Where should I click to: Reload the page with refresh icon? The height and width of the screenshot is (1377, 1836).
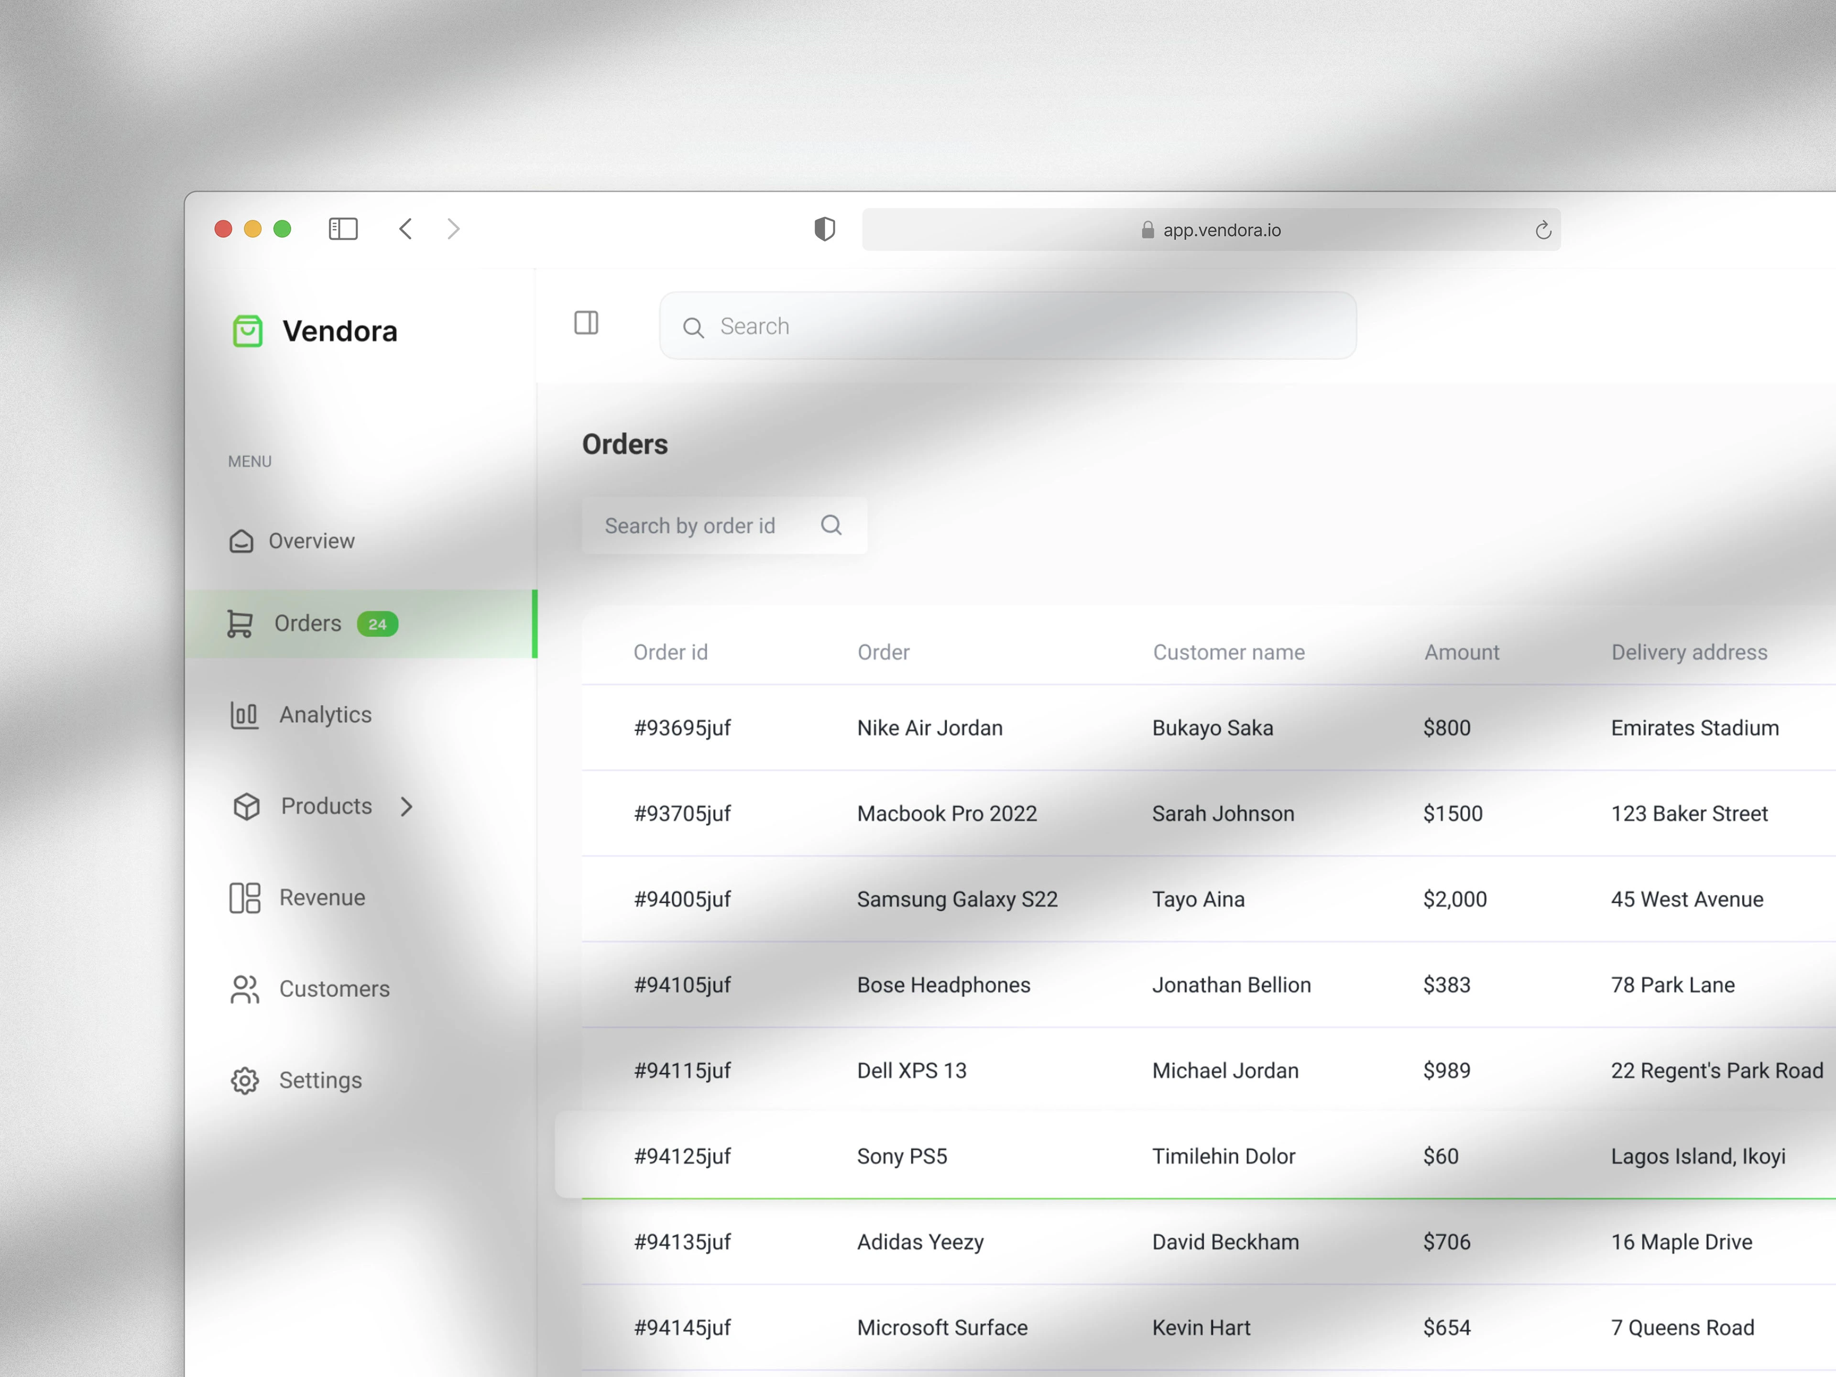tap(1543, 230)
